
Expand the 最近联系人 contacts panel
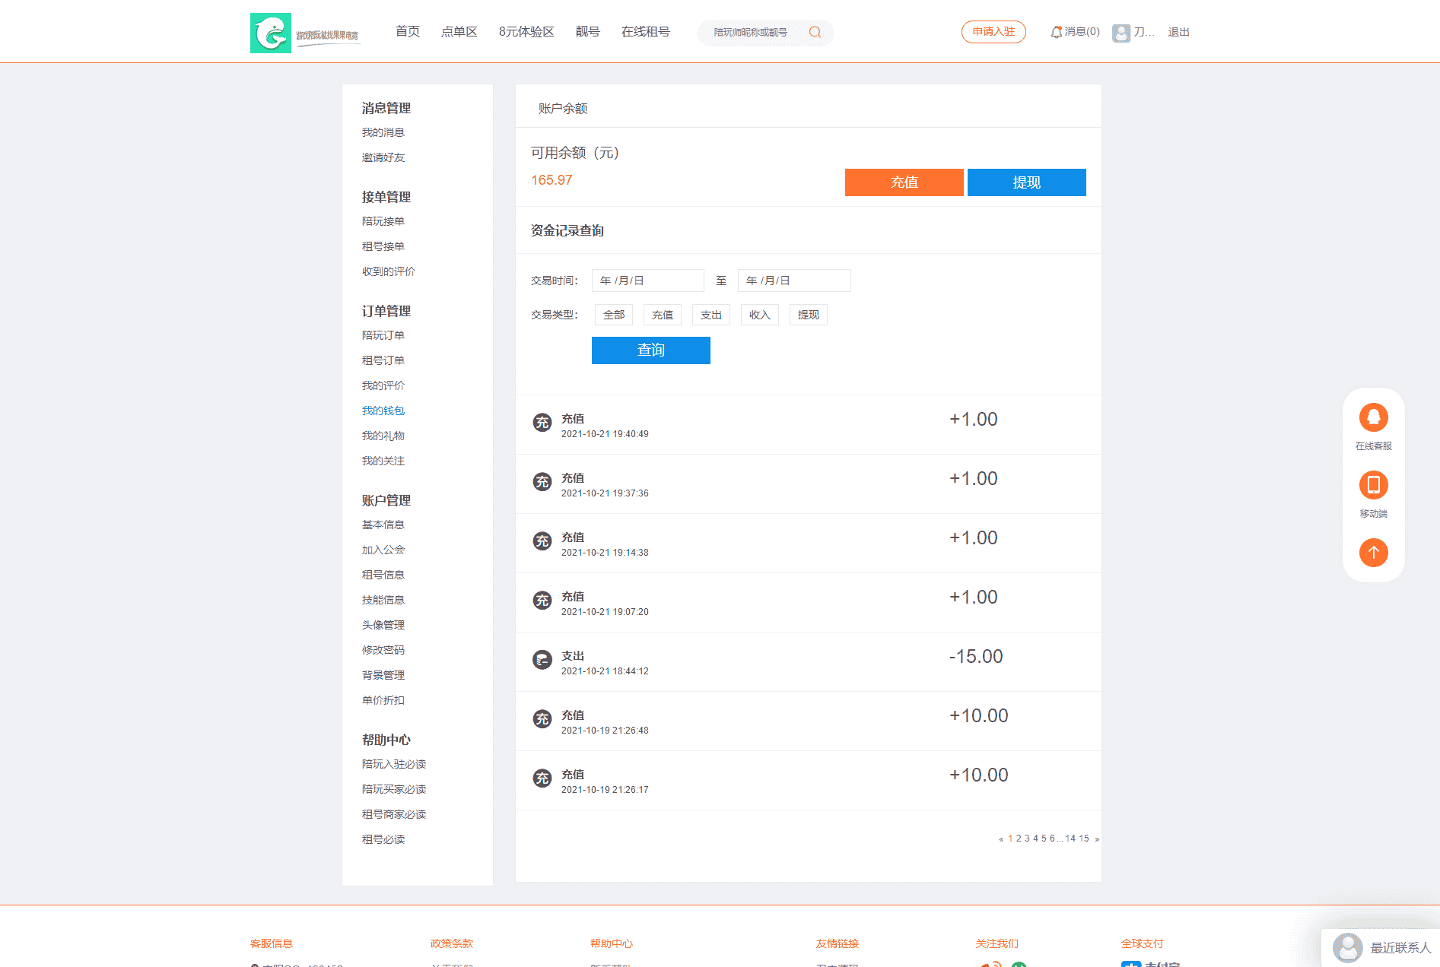[1381, 948]
